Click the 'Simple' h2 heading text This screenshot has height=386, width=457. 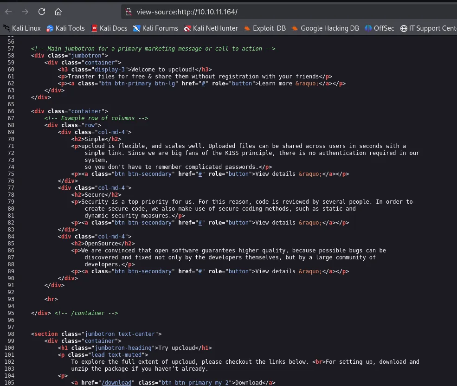tap(95, 139)
